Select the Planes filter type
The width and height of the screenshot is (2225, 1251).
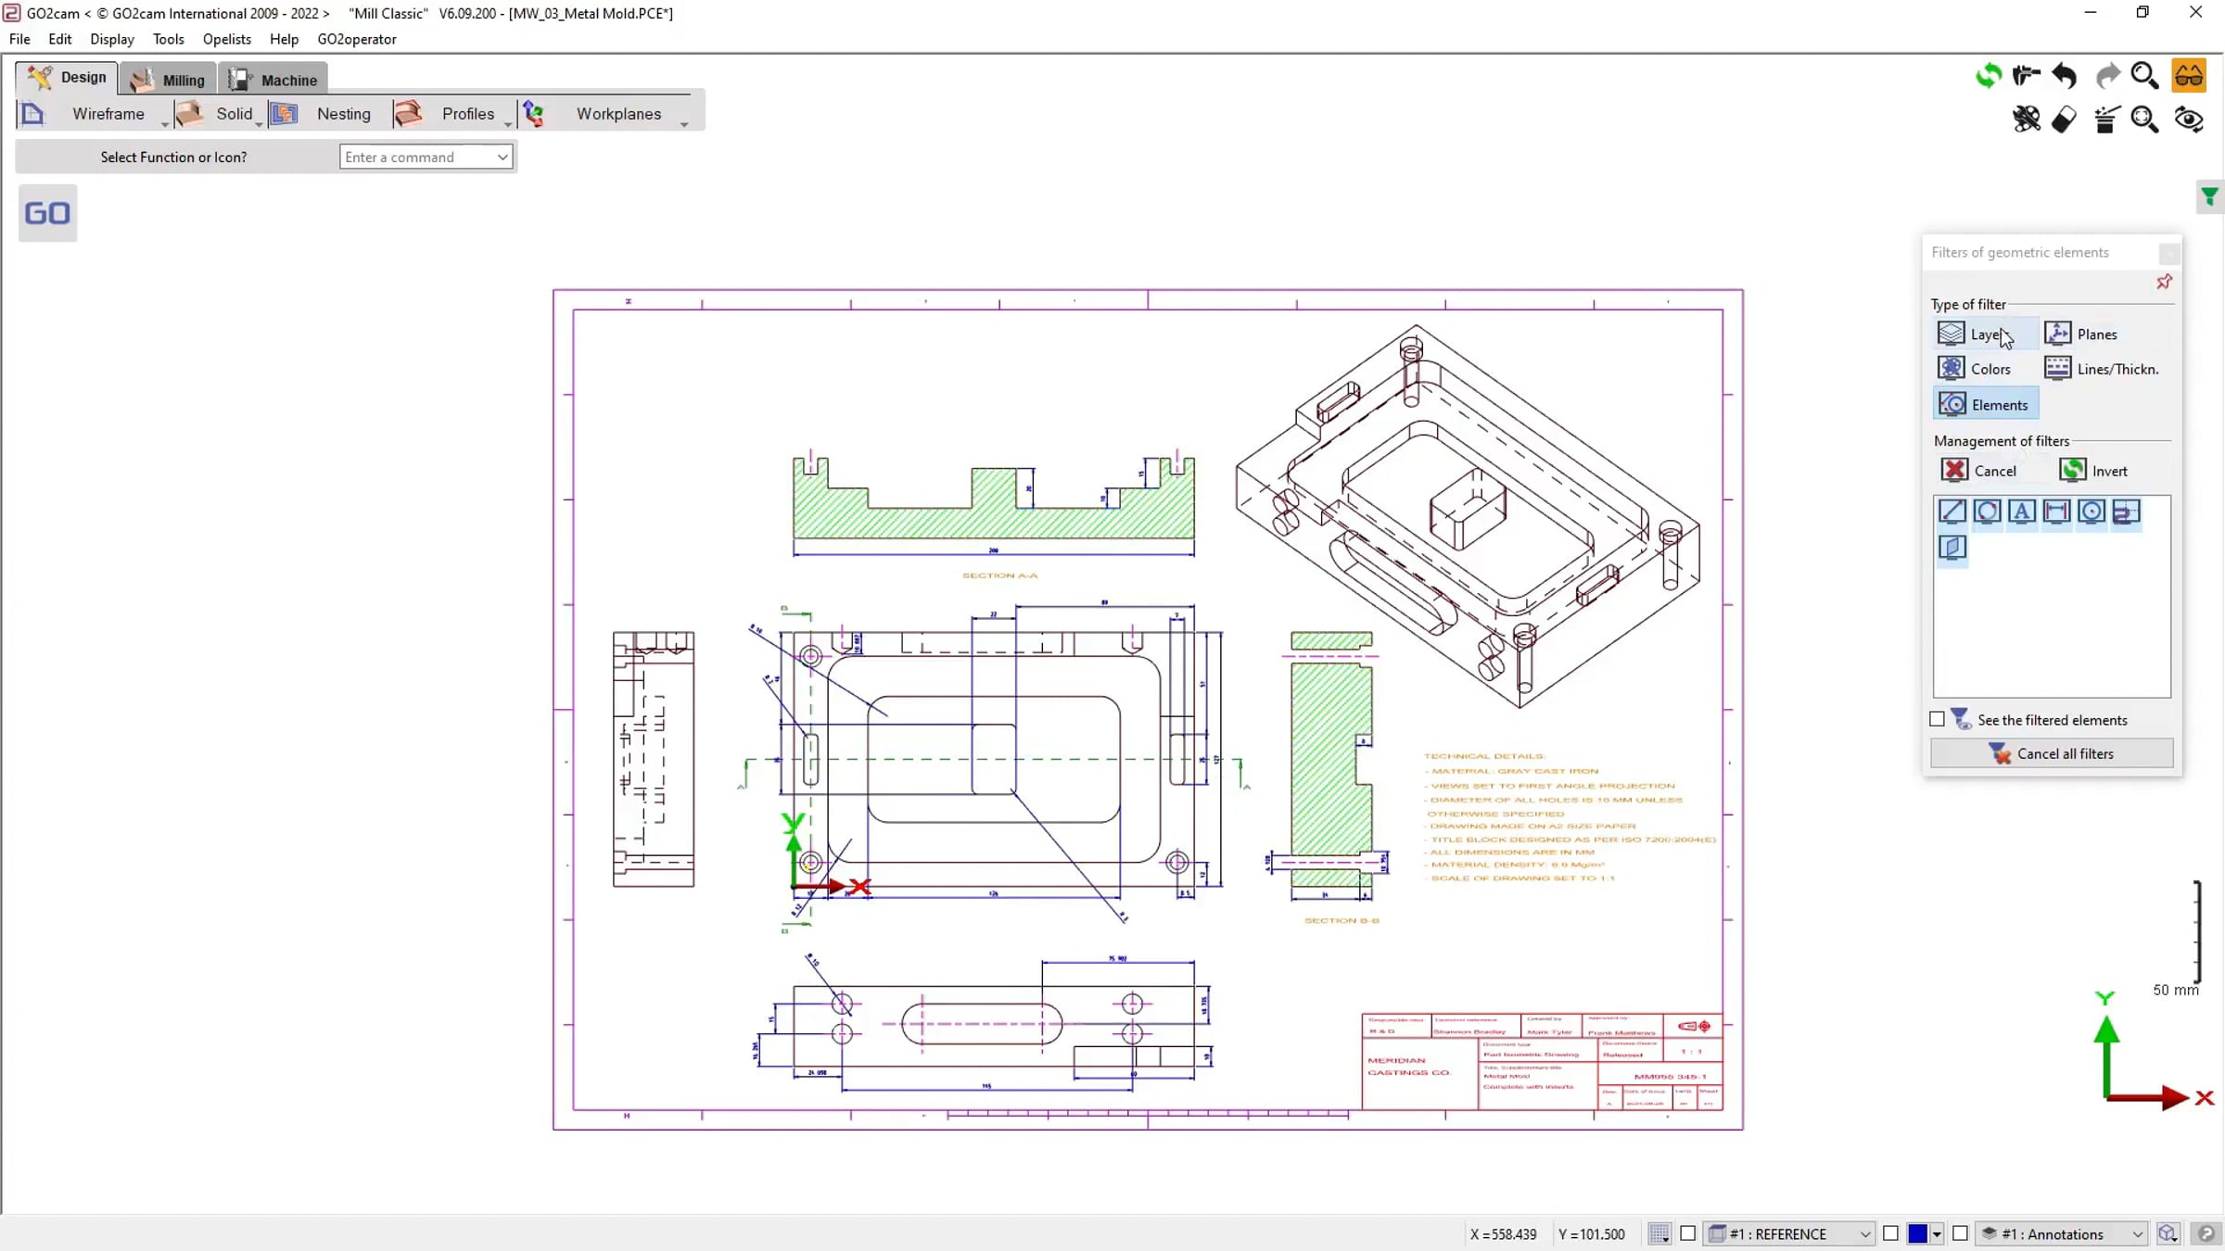tap(2082, 334)
